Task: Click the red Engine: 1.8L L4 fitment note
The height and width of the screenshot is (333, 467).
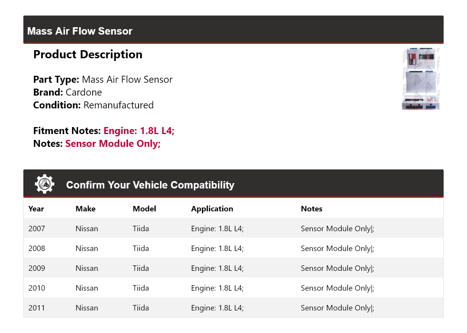Action: [x=139, y=131]
